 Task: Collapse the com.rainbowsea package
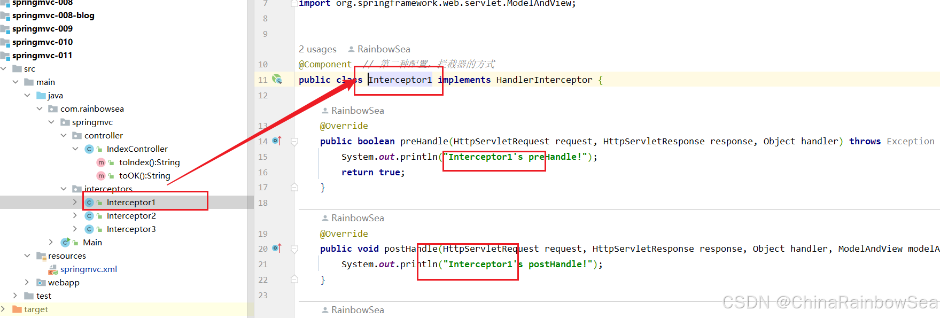tap(40, 108)
